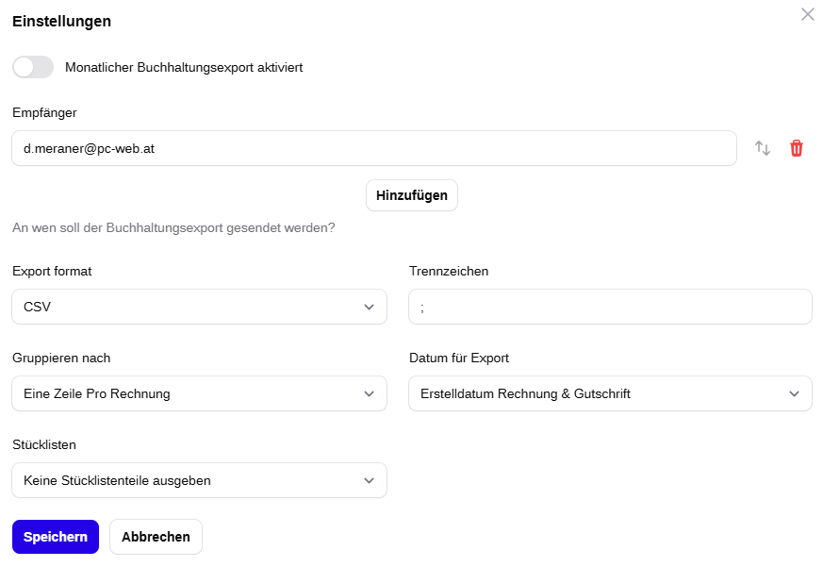Click the Monatlicher Buchhaltungsexport aktiviert label

(184, 67)
